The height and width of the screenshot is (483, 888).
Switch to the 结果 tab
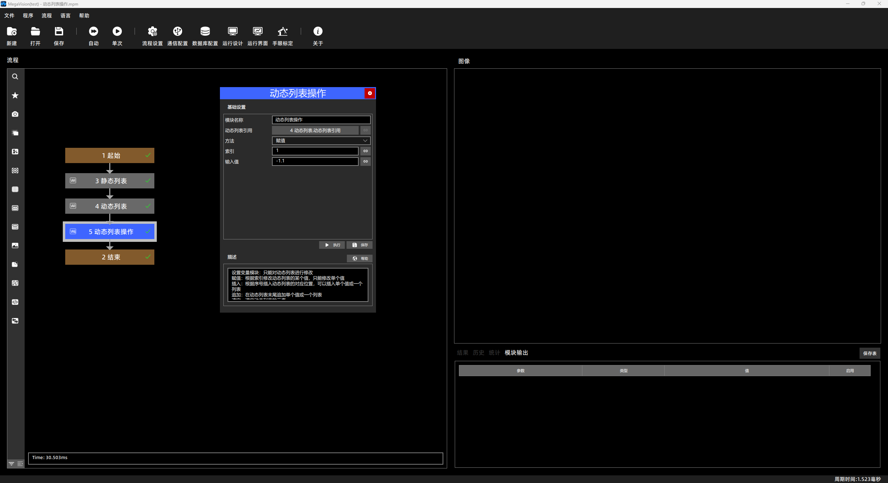(463, 353)
